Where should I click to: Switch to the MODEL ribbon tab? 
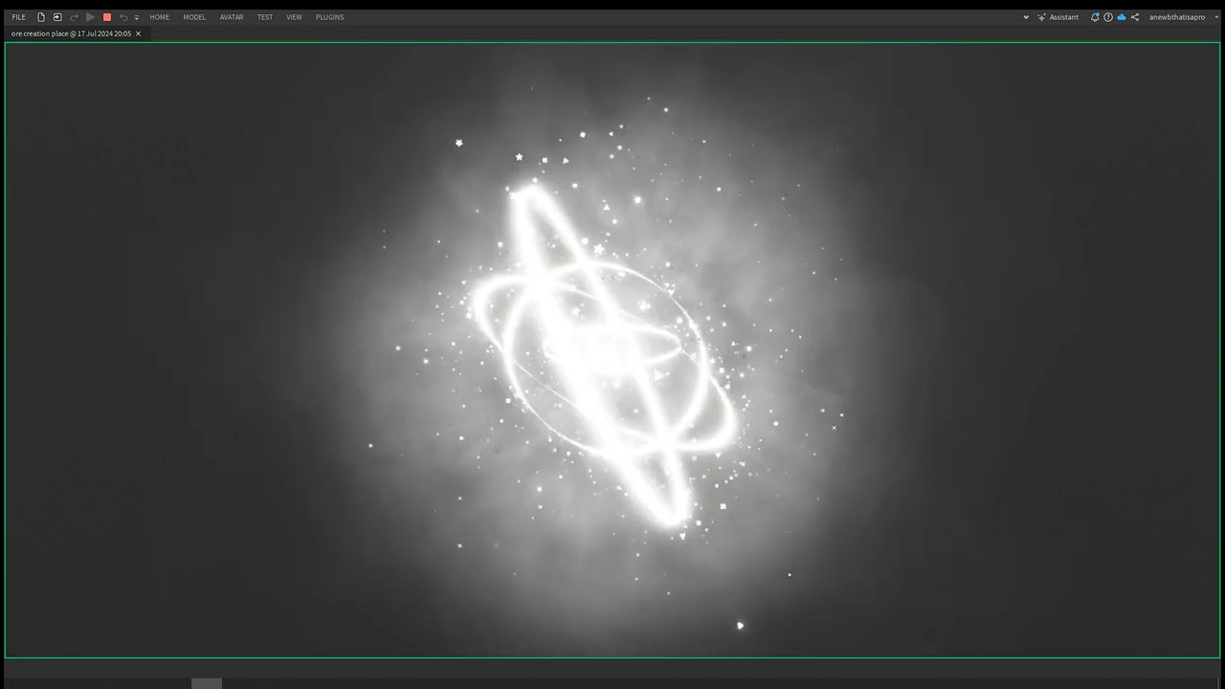tap(194, 17)
